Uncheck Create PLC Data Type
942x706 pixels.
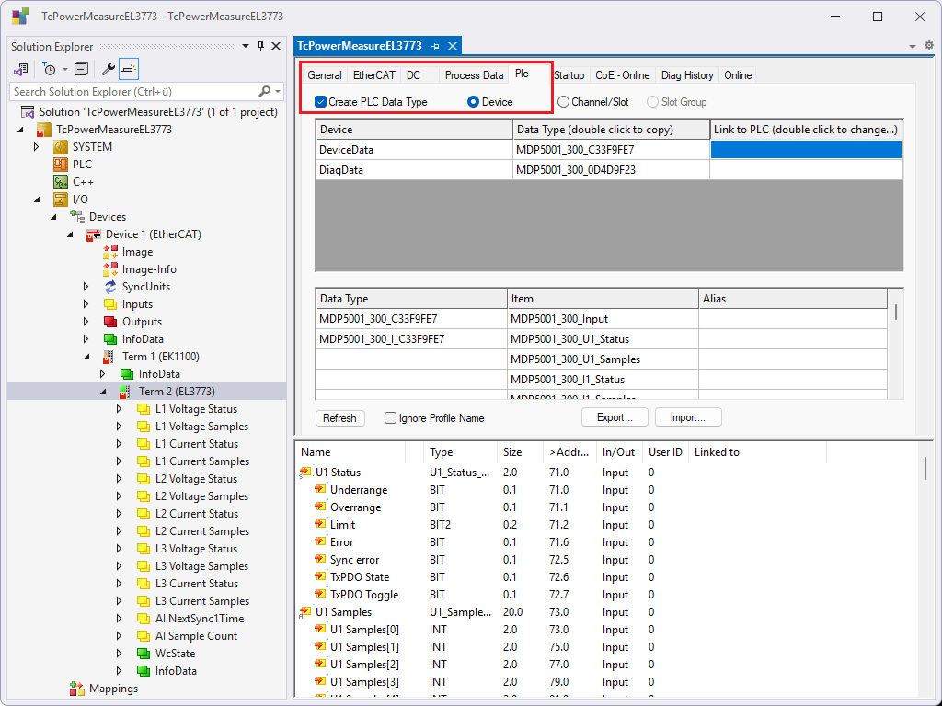point(321,102)
